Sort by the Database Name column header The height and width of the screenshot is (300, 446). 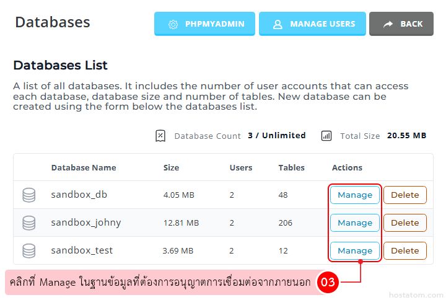[x=83, y=167]
